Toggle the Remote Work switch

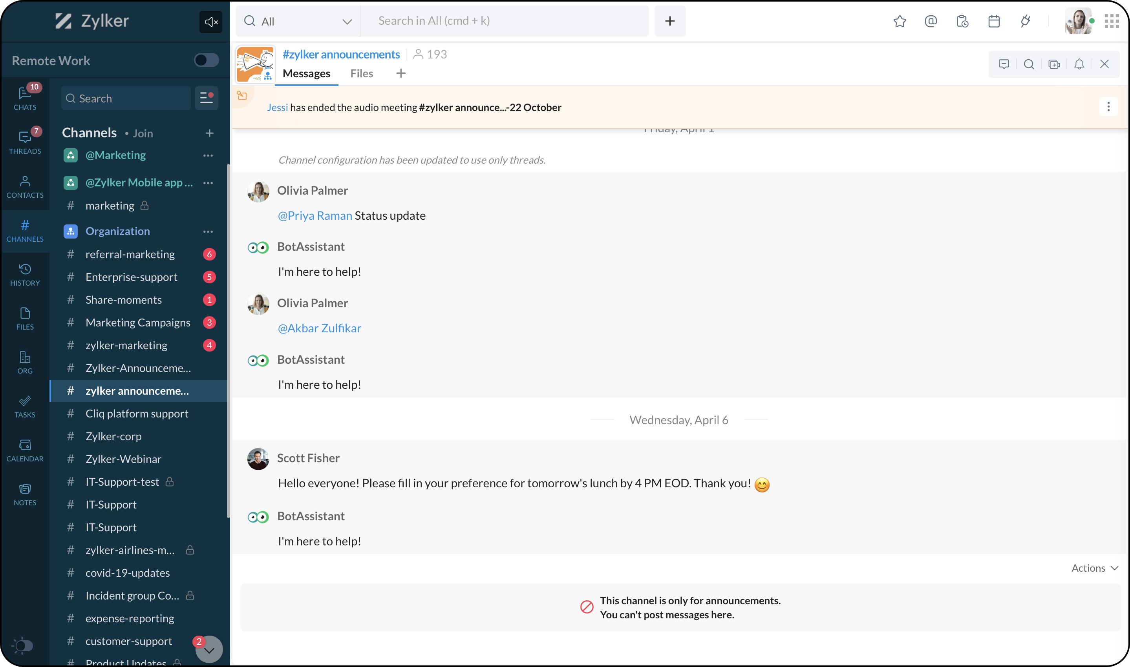click(207, 60)
